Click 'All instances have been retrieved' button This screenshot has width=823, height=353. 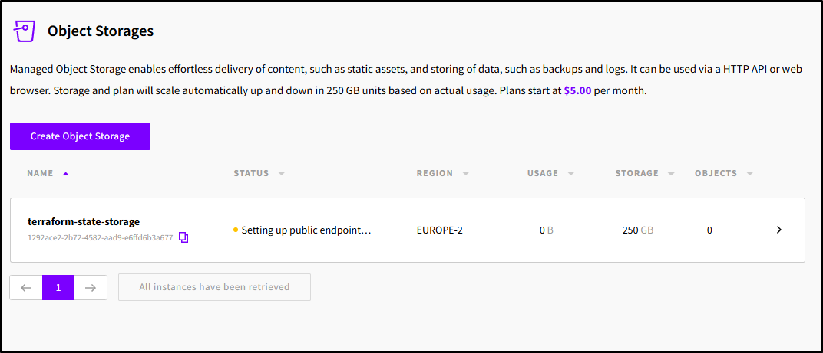(214, 287)
